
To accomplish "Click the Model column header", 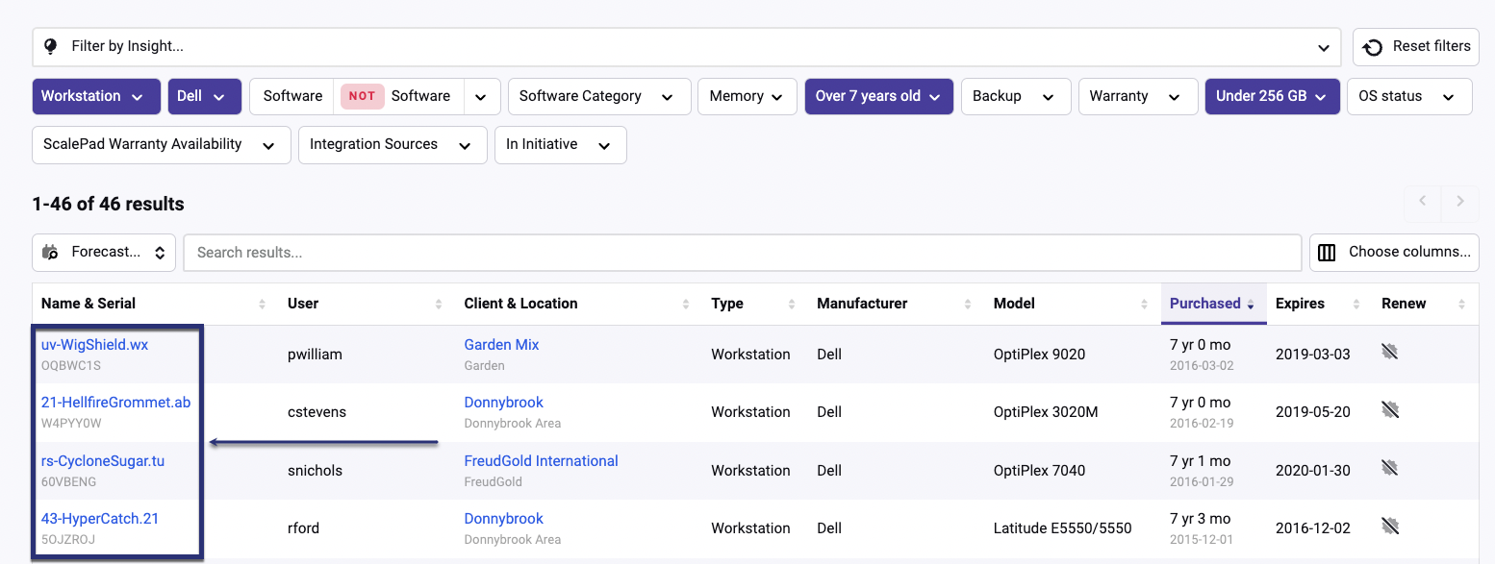I will coord(1014,304).
